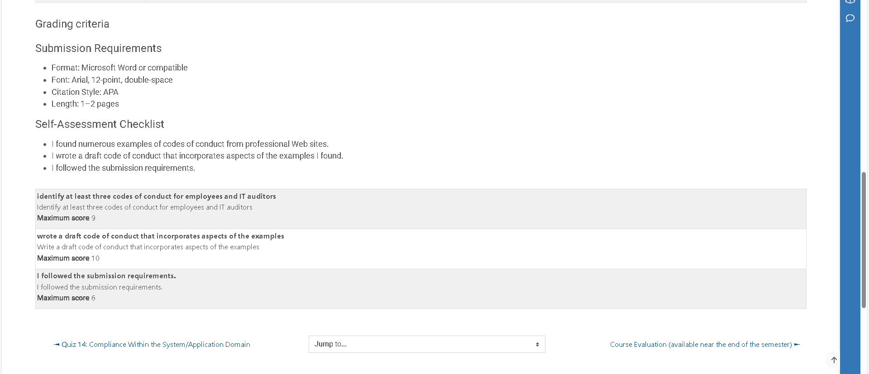Open the chat bubble messaging icon
Screen dimensions: 869x374
click(x=850, y=18)
